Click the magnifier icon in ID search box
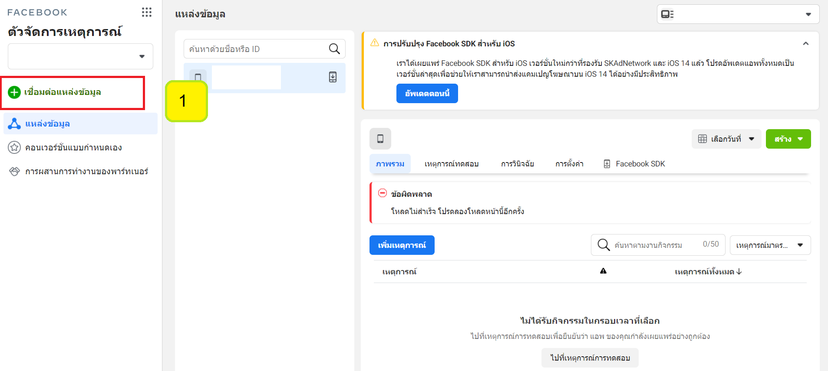This screenshot has height=371, width=828. tap(334, 49)
